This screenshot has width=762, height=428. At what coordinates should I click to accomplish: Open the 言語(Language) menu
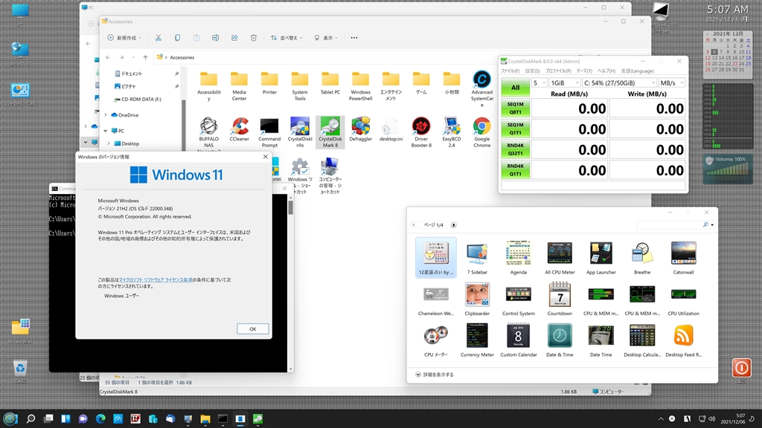[636, 71]
